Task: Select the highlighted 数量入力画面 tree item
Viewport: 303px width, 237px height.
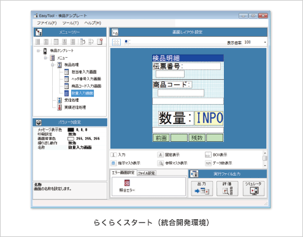Action: 82,93
